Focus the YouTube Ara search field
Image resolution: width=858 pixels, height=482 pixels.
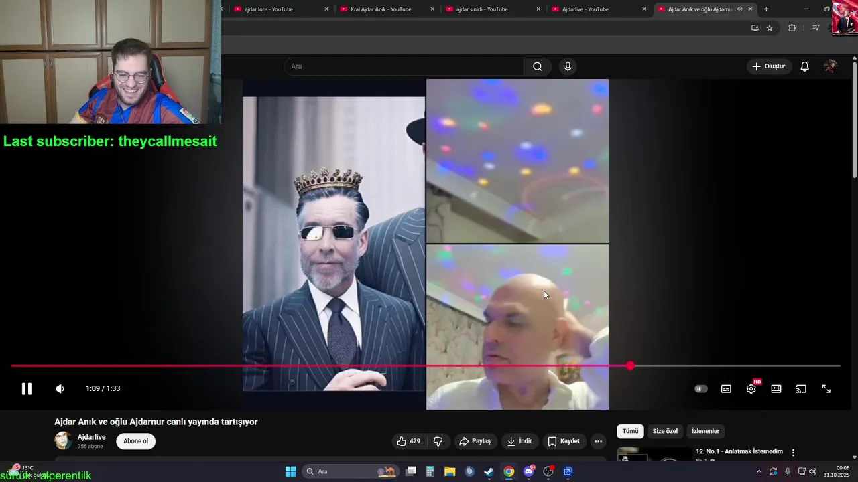point(404,66)
